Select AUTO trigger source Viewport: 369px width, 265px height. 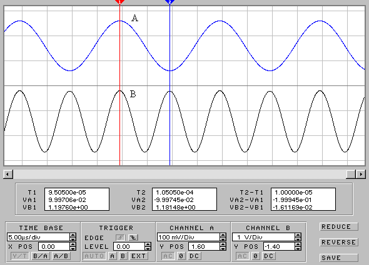click(x=94, y=256)
